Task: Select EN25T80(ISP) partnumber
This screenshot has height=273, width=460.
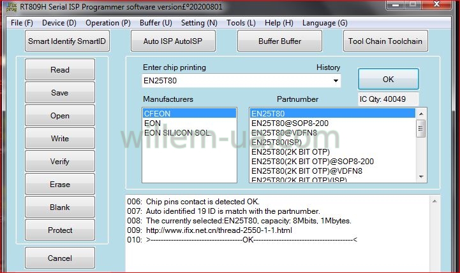Action: (332, 143)
